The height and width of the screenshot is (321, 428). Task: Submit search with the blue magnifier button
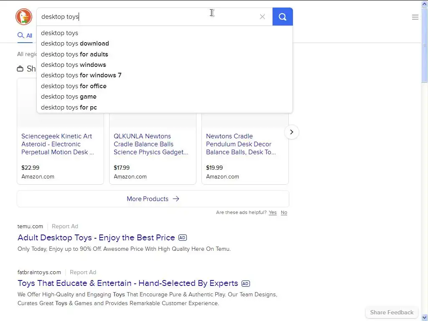tap(283, 17)
